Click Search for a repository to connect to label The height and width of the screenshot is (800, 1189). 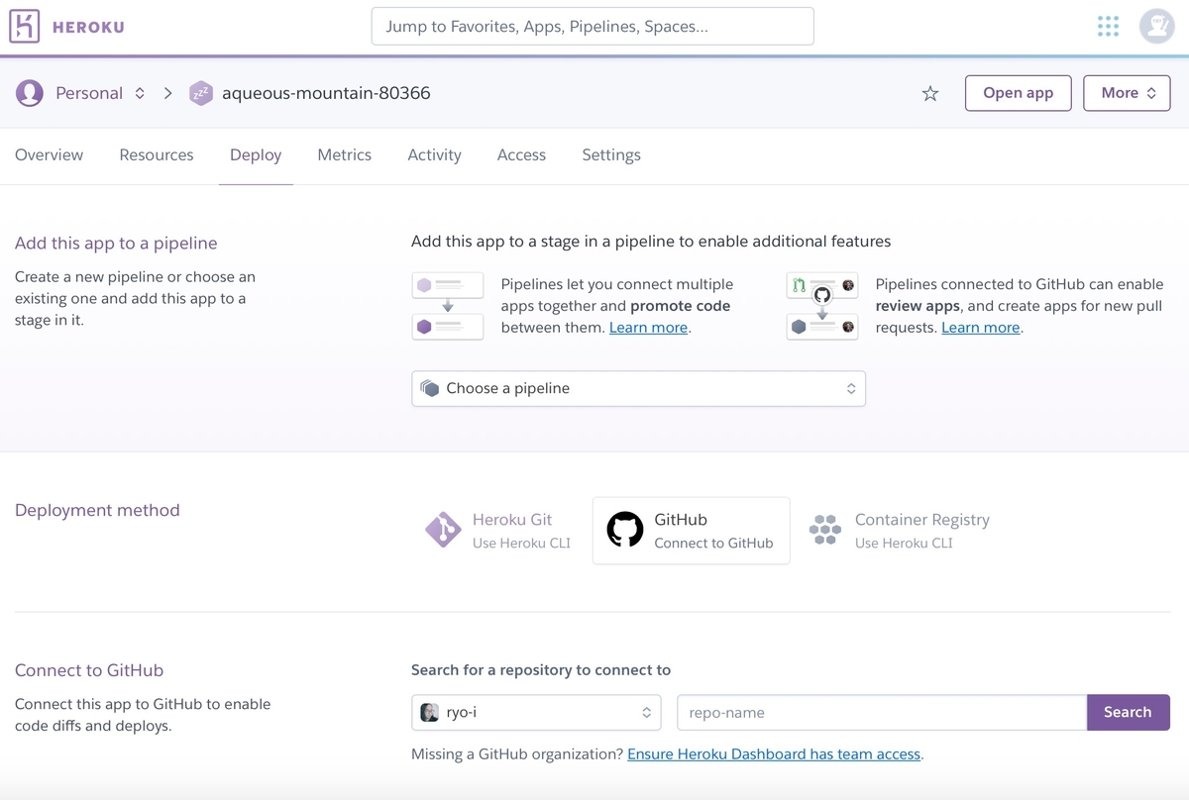tap(541, 670)
